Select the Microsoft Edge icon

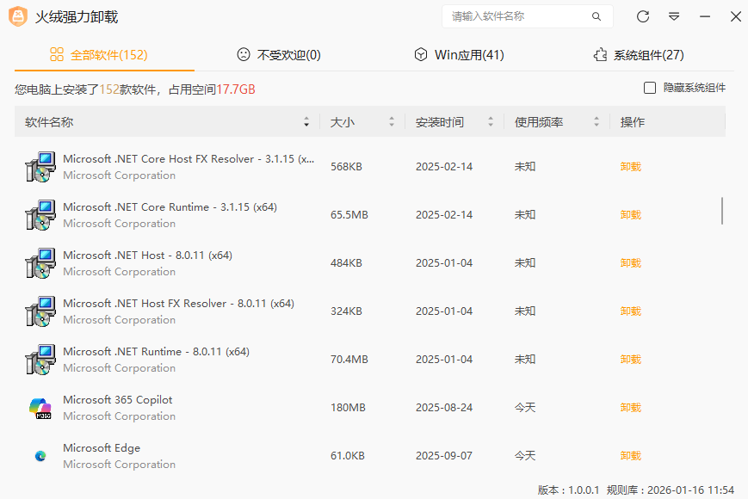40,456
